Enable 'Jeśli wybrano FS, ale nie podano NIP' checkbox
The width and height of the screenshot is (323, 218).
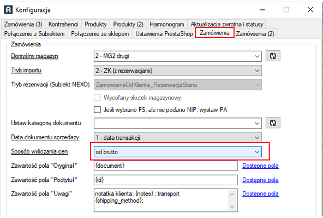click(97, 109)
